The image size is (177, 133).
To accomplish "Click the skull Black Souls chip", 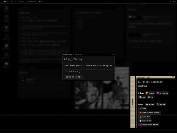I will pyautogui.click(x=145, y=121).
